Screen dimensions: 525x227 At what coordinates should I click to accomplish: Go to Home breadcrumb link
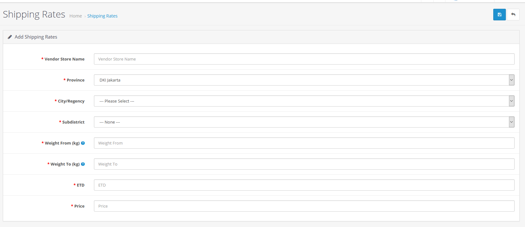[75, 16]
